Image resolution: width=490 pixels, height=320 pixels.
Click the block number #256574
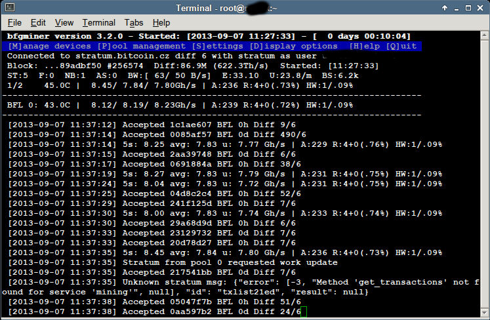(x=125, y=66)
